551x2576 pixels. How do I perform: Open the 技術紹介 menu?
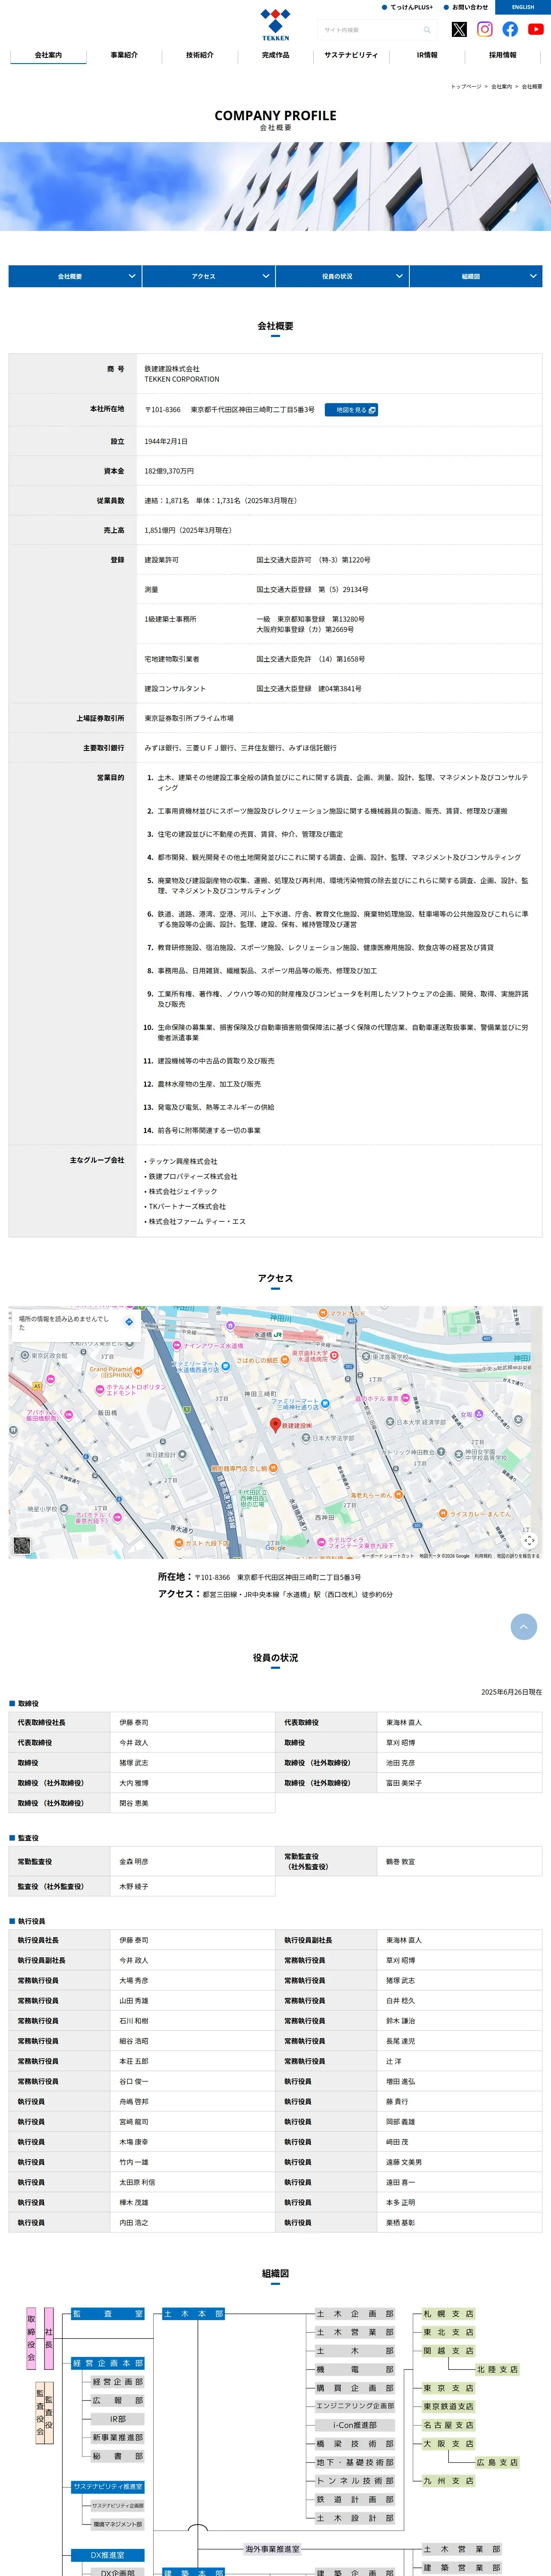click(x=200, y=55)
